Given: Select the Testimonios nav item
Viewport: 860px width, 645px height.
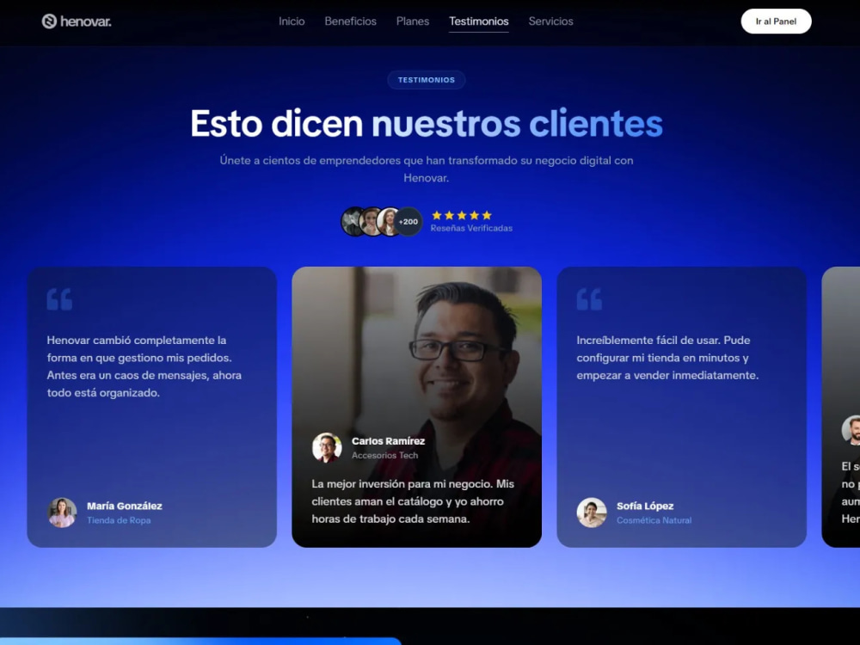Looking at the screenshot, I should (x=479, y=21).
